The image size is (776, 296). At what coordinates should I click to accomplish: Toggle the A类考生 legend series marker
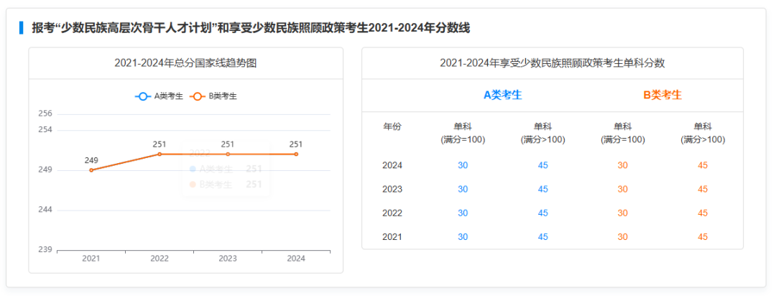click(x=143, y=96)
